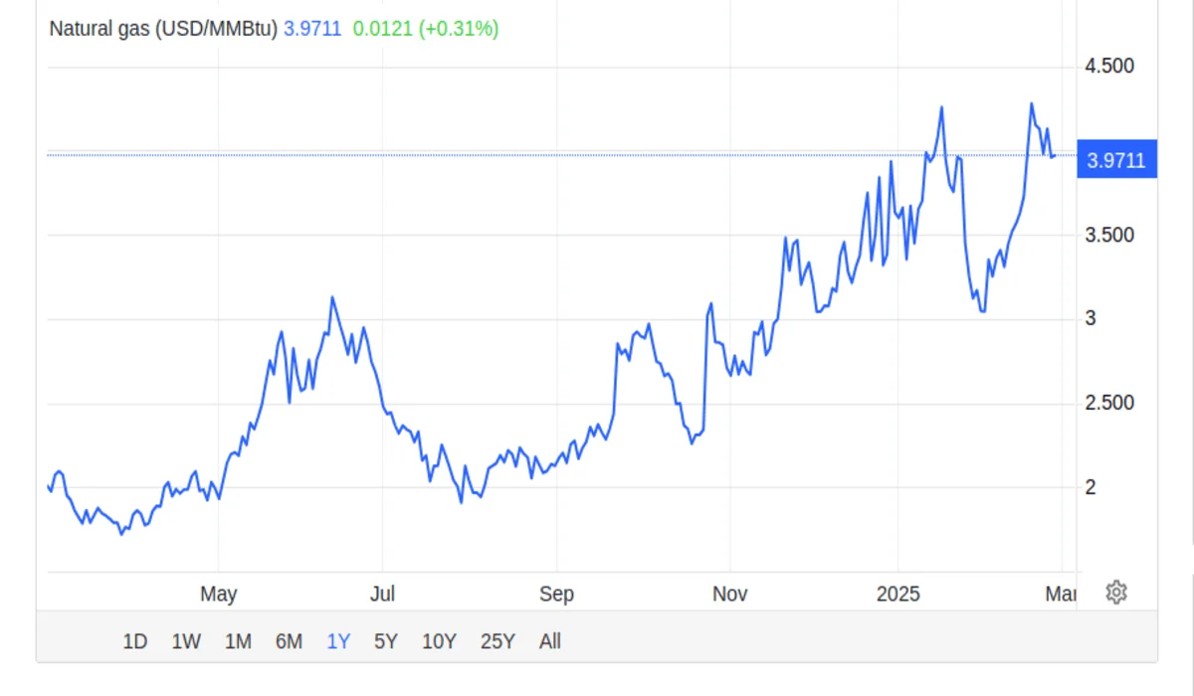
Task: Click the Nov label on time axis
Action: tap(730, 595)
